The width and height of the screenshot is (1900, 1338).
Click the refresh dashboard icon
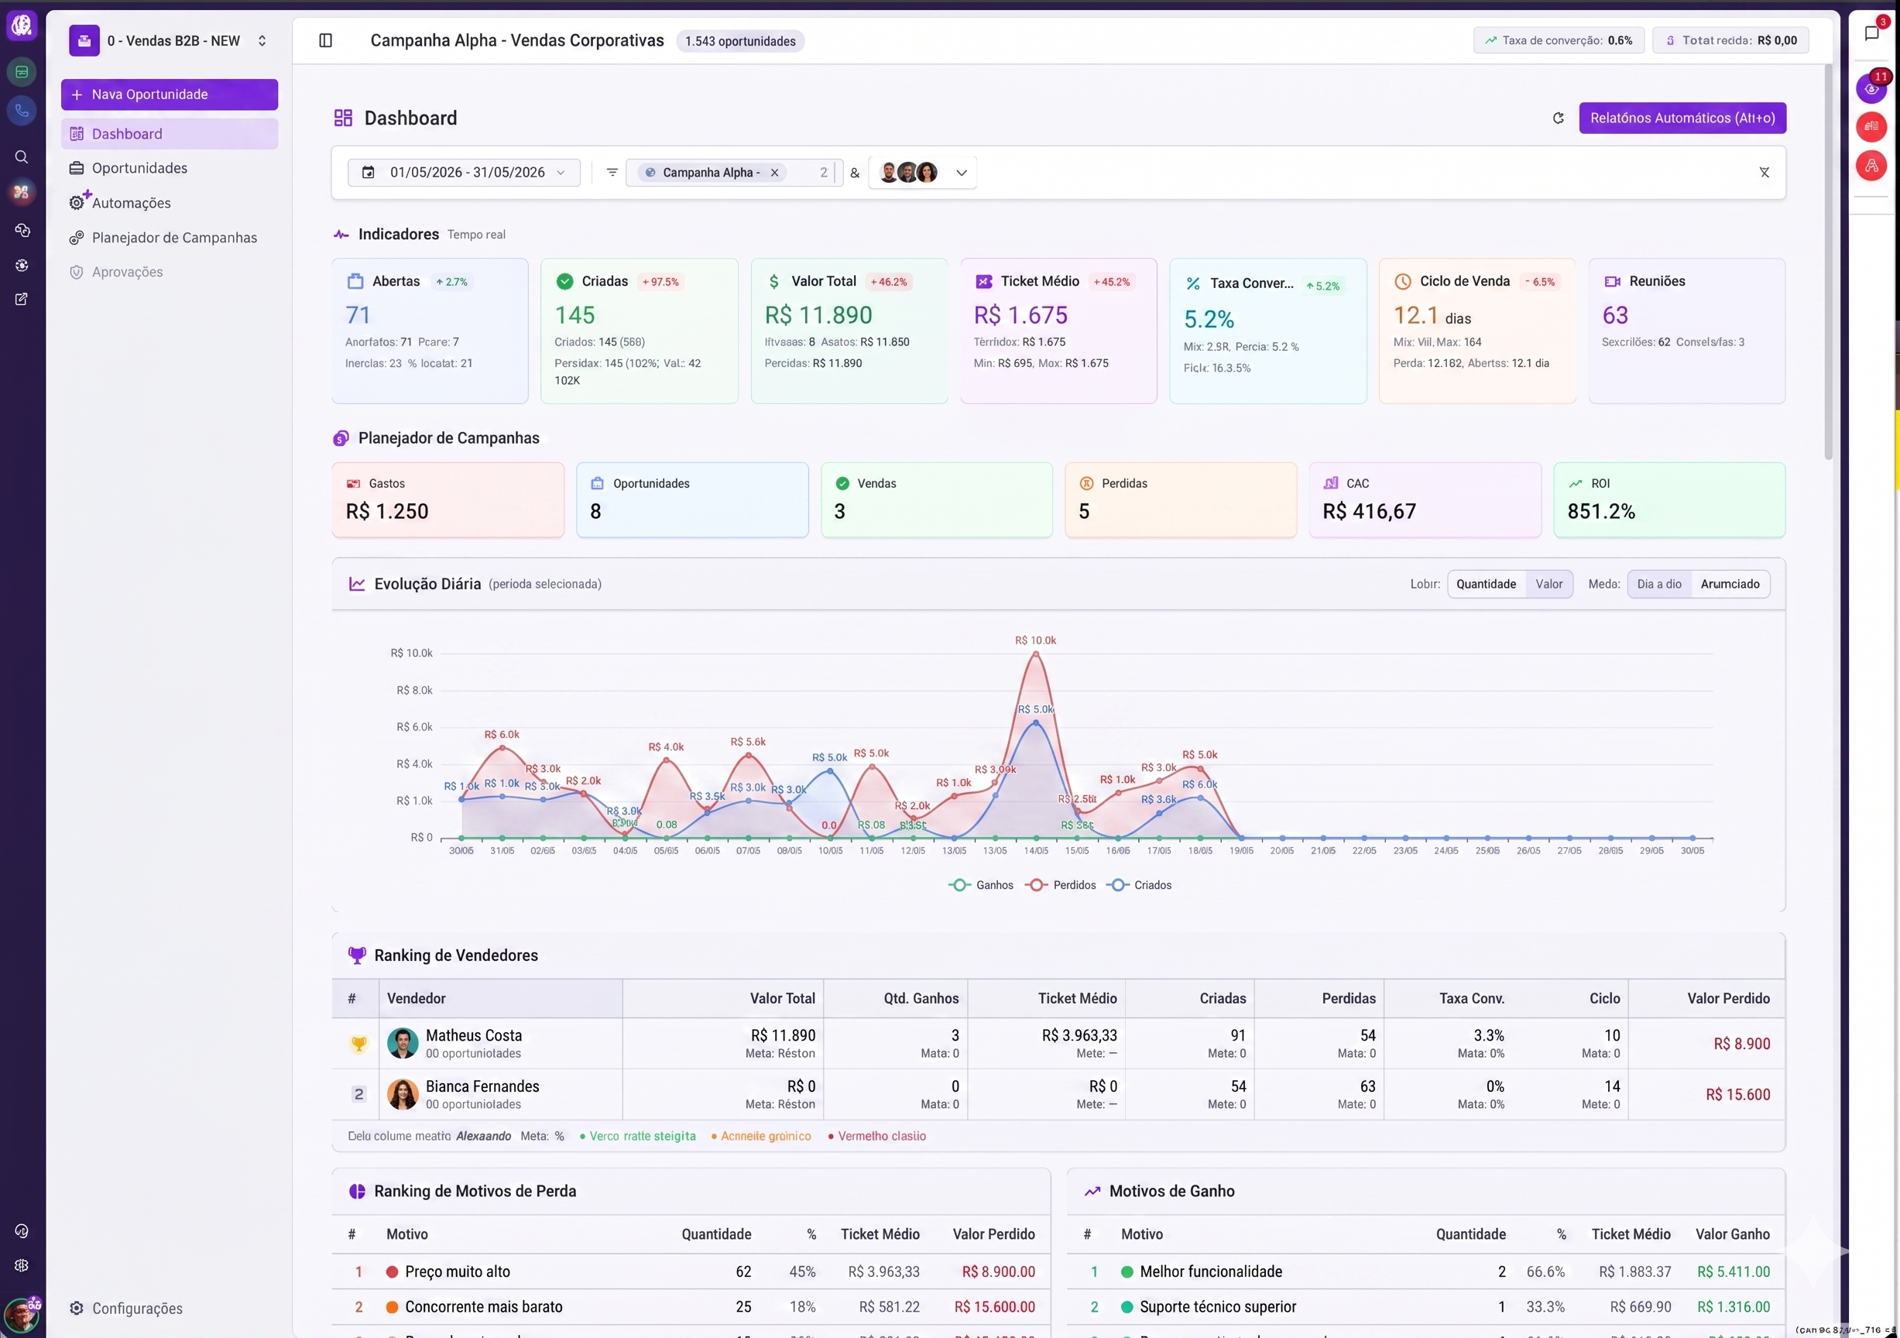pyautogui.click(x=1559, y=118)
